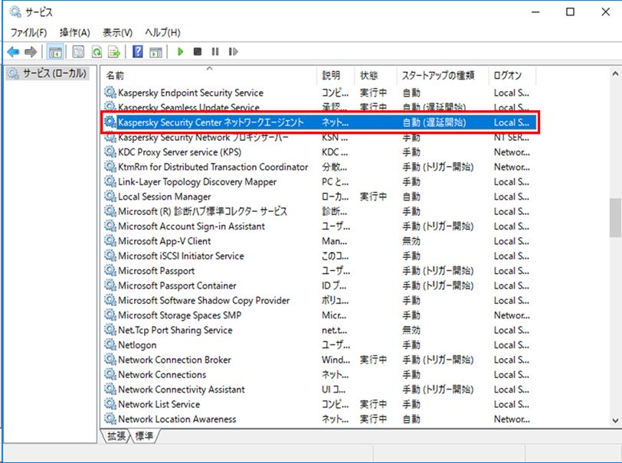This screenshot has width=622, height=463.
Task: Click the gear icon of Microsoft Passport Container
Action: 110,285
